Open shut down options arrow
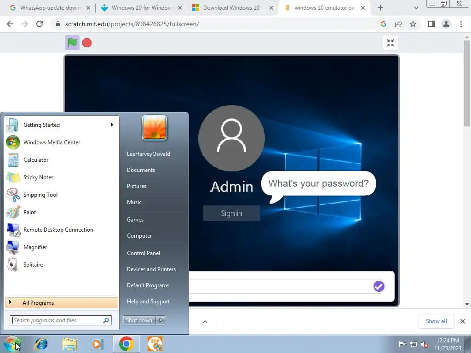The height and width of the screenshot is (353, 471). [x=161, y=320]
